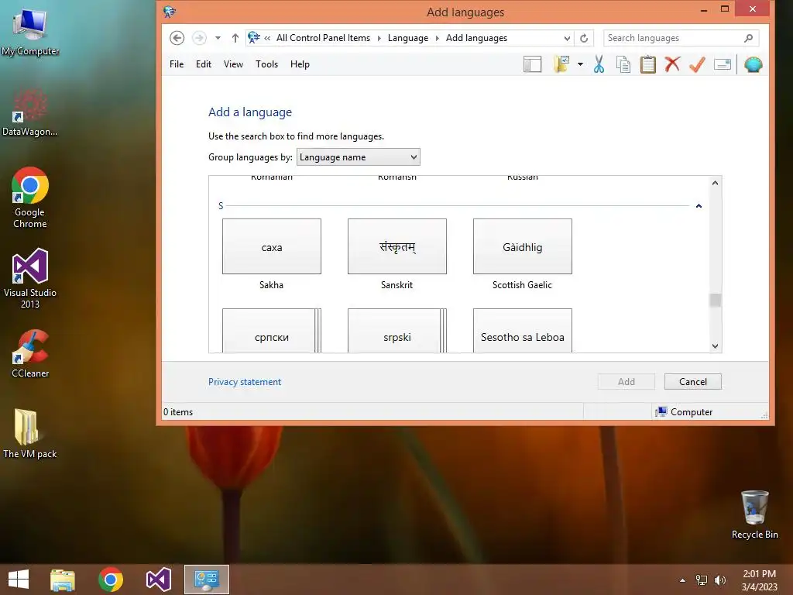This screenshot has width=793, height=595.
Task: Click the Cancel button
Action: [693, 381]
